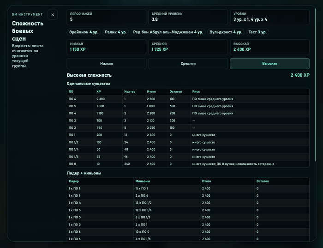Open the Средняя 1 725 XP card
Viewport: 323px width, 248px height.
tap(188, 47)
